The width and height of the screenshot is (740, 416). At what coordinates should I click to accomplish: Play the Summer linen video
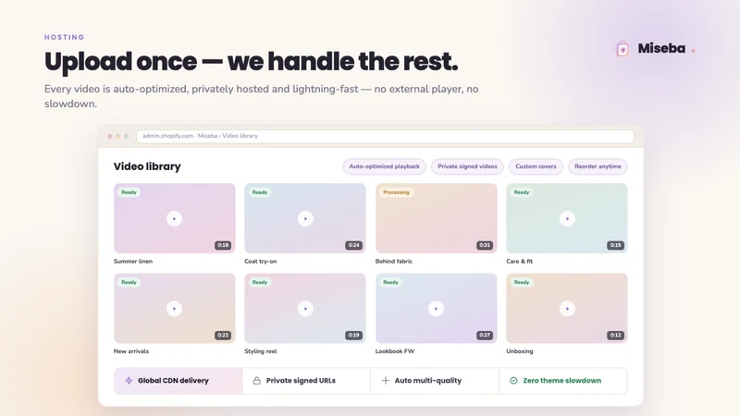coord(174,219)
